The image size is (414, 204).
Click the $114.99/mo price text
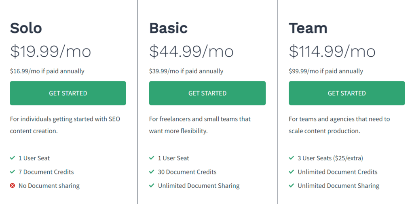point(332,51)
